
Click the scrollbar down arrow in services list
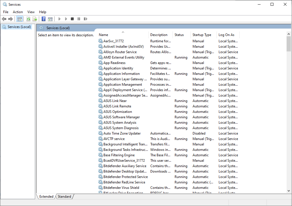point(288,191)
